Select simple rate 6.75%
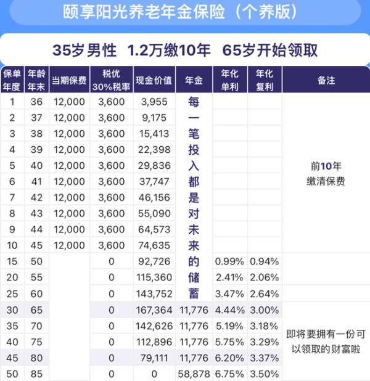Image resolution: width=370 pixels, height=381 pixels. pyautogui.click(x=229, y=374)
